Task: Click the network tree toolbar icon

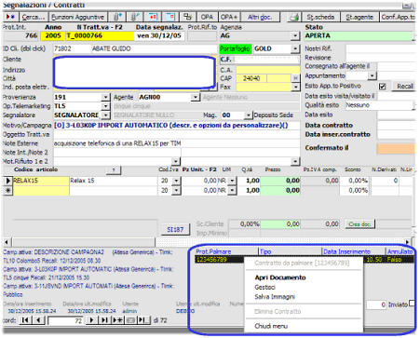Action: (x=187, y=17)
